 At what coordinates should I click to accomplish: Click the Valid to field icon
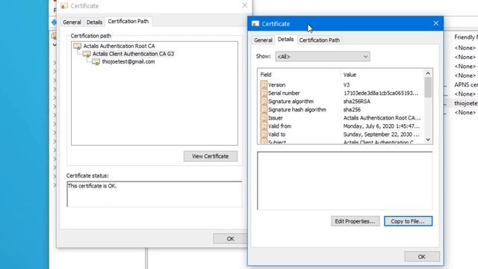[x=264, y=134]
